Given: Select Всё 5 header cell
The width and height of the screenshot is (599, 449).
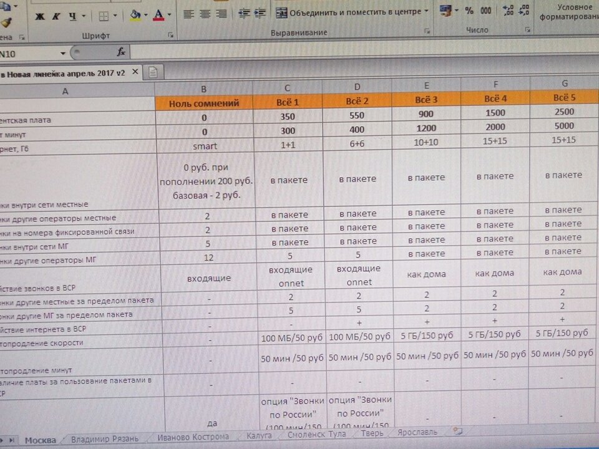Looking at the screenshot, I should pos(564,97).
